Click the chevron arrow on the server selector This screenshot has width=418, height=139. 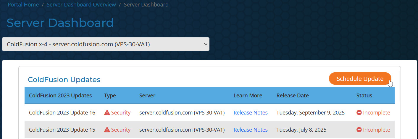tap(206, 44)
